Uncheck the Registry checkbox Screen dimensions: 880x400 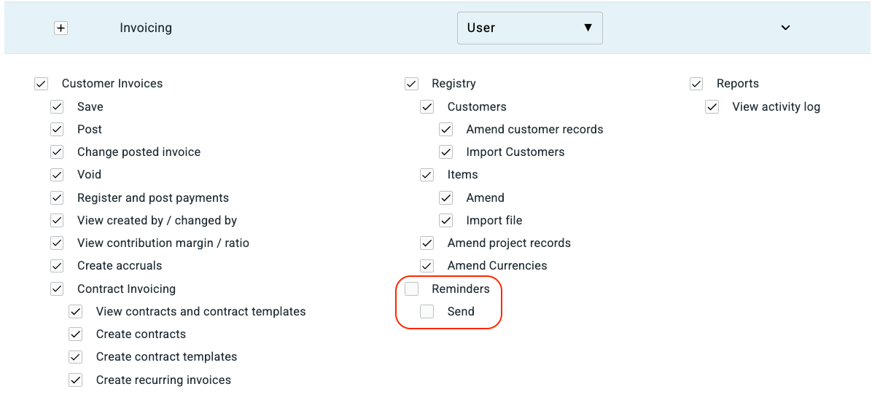412,84
